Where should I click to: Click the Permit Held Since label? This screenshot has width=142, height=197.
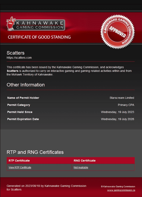click(20, 112)
